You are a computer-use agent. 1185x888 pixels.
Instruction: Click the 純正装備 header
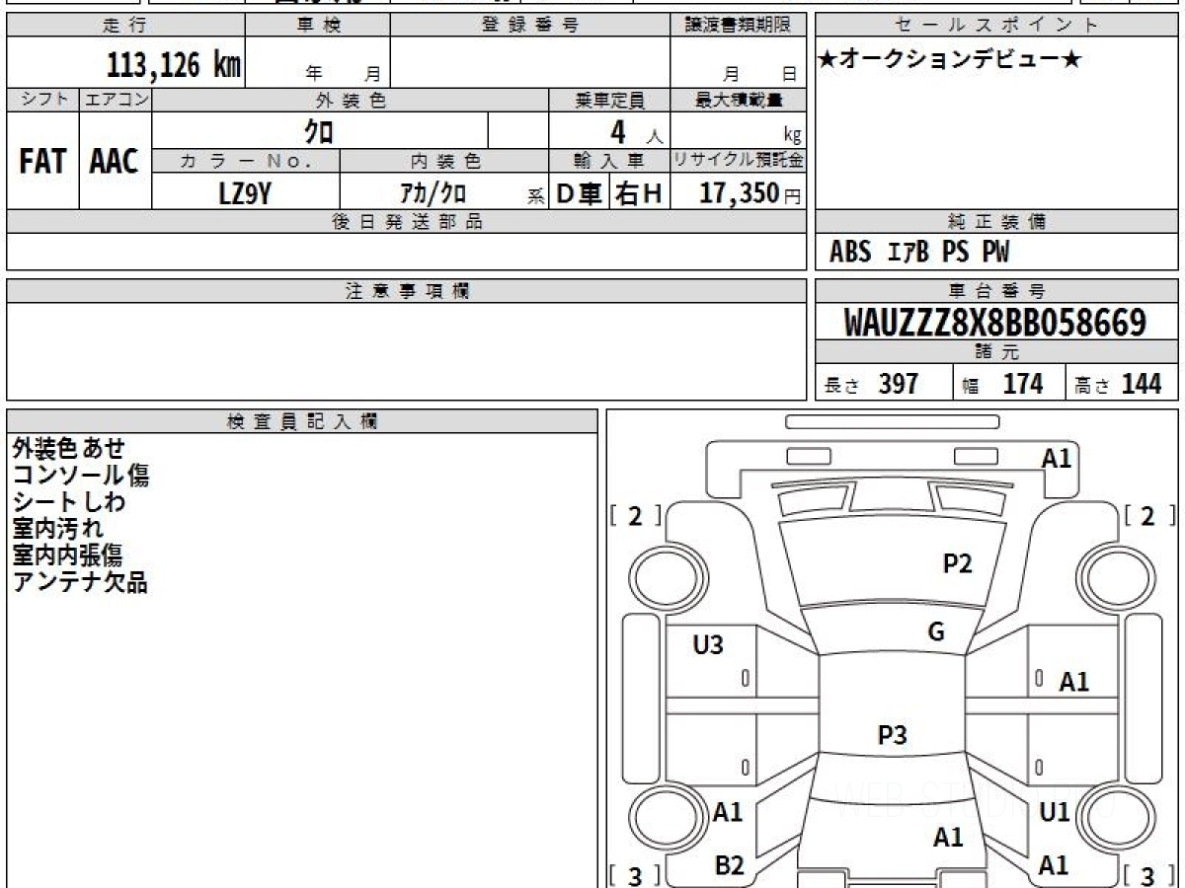tap(997, 222)
